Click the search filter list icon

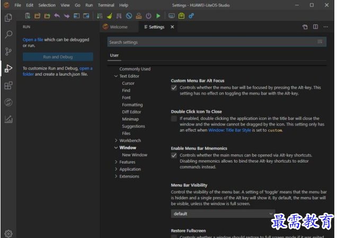coord(320,42)
